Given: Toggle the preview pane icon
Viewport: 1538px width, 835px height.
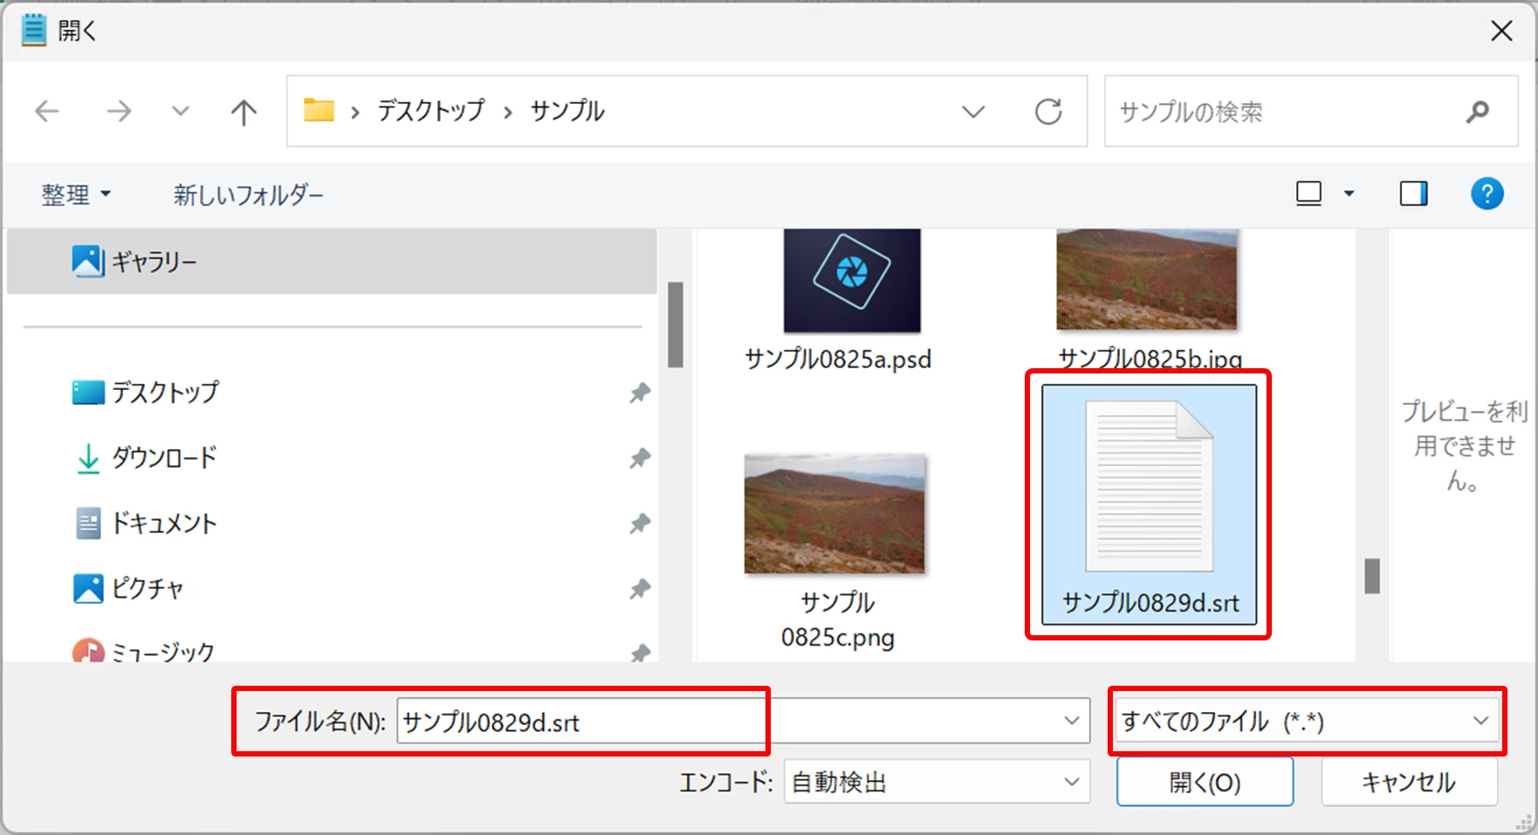Looking at the screenshot, I should click(1414, 193).
